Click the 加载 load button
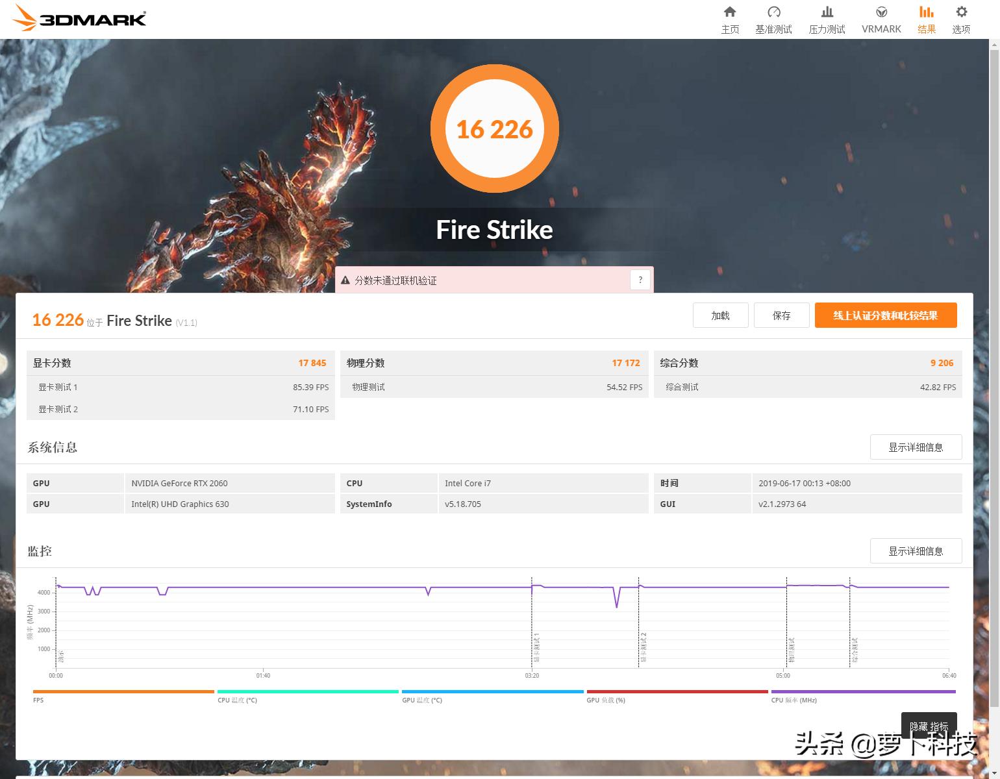 [x=721, y=315]
